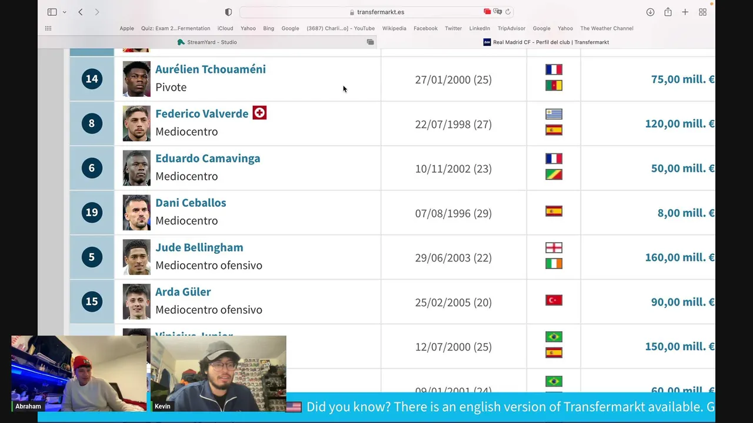Open the Share menu
753x423 pixels.
click(x=668, y=12)
